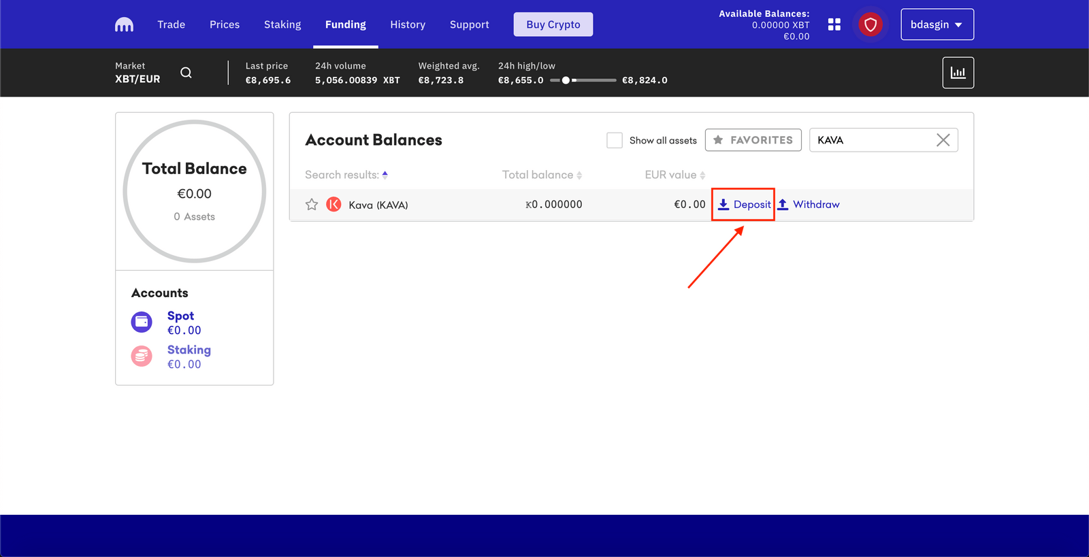Click the Staking coins icon

click(142, 356)
